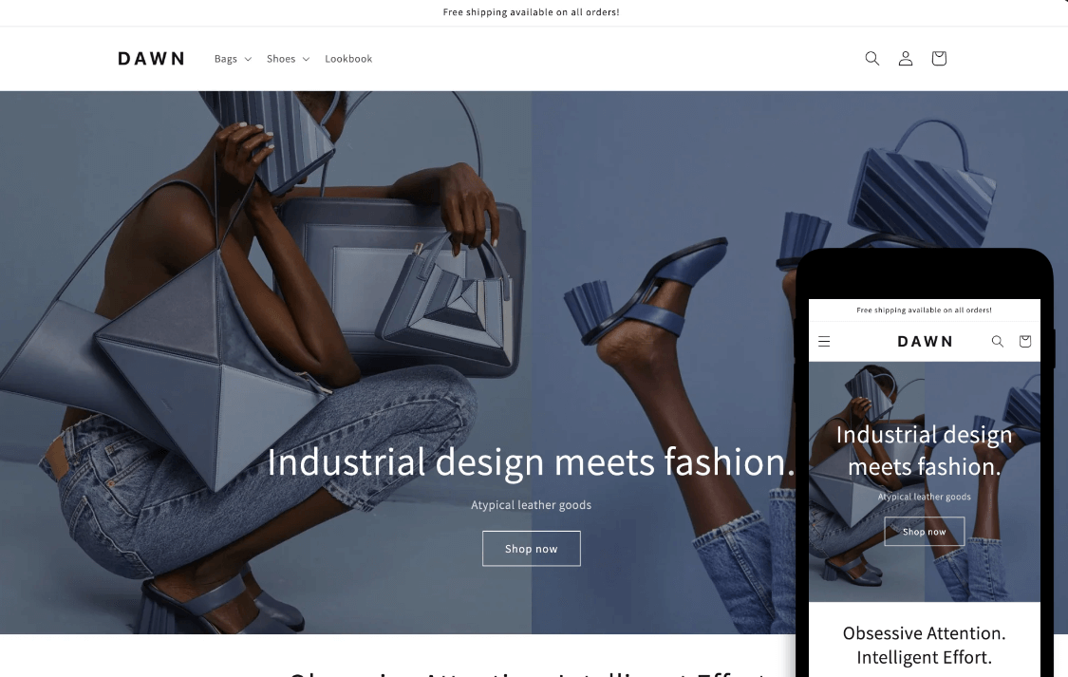Click the desktop free shipping announcement bar
Viewport: 1068px width, 677px height.
(532, 12)
